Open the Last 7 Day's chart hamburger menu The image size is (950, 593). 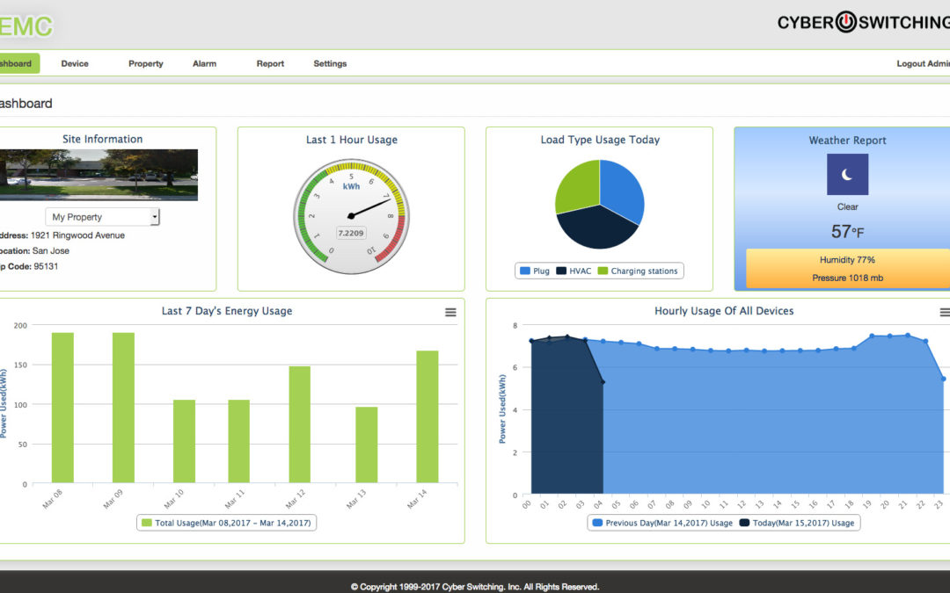click(450, 312)
